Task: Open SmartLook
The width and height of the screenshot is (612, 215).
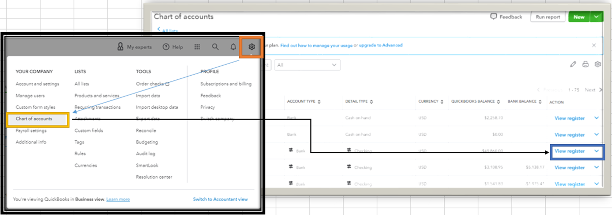Action: [x=147, y=165]
